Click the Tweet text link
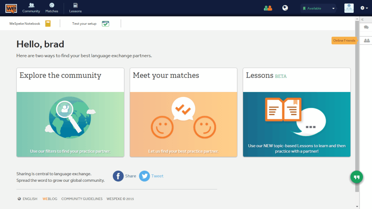 click(157, 176)
